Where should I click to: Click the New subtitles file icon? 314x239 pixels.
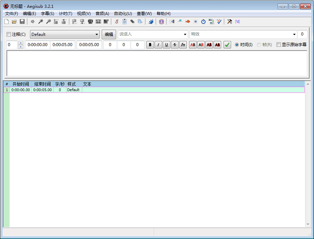(6, 22)
